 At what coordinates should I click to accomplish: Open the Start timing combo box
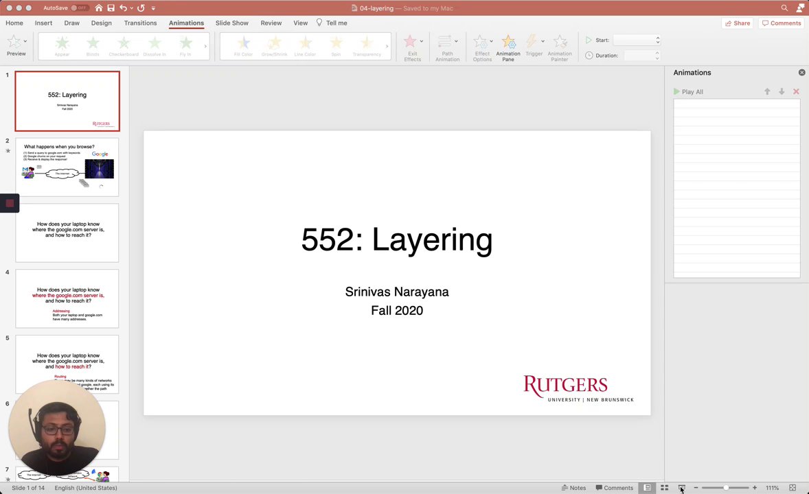tap(637, 40)
